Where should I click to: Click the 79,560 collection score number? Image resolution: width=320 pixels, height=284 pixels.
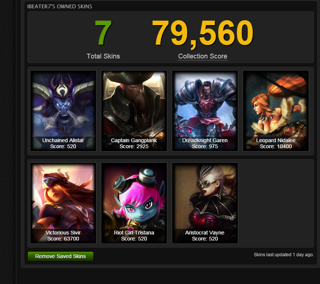click(203, 33)
